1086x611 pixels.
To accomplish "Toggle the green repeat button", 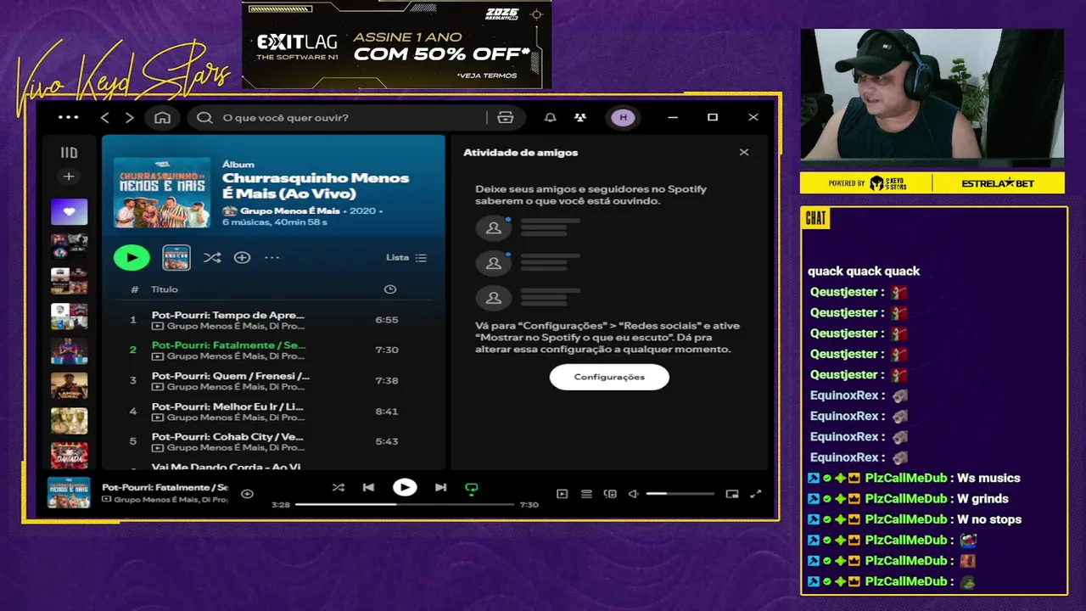I will 472,488.
